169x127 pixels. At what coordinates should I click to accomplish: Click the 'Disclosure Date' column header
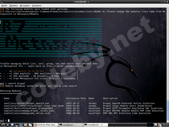[76, 99]
